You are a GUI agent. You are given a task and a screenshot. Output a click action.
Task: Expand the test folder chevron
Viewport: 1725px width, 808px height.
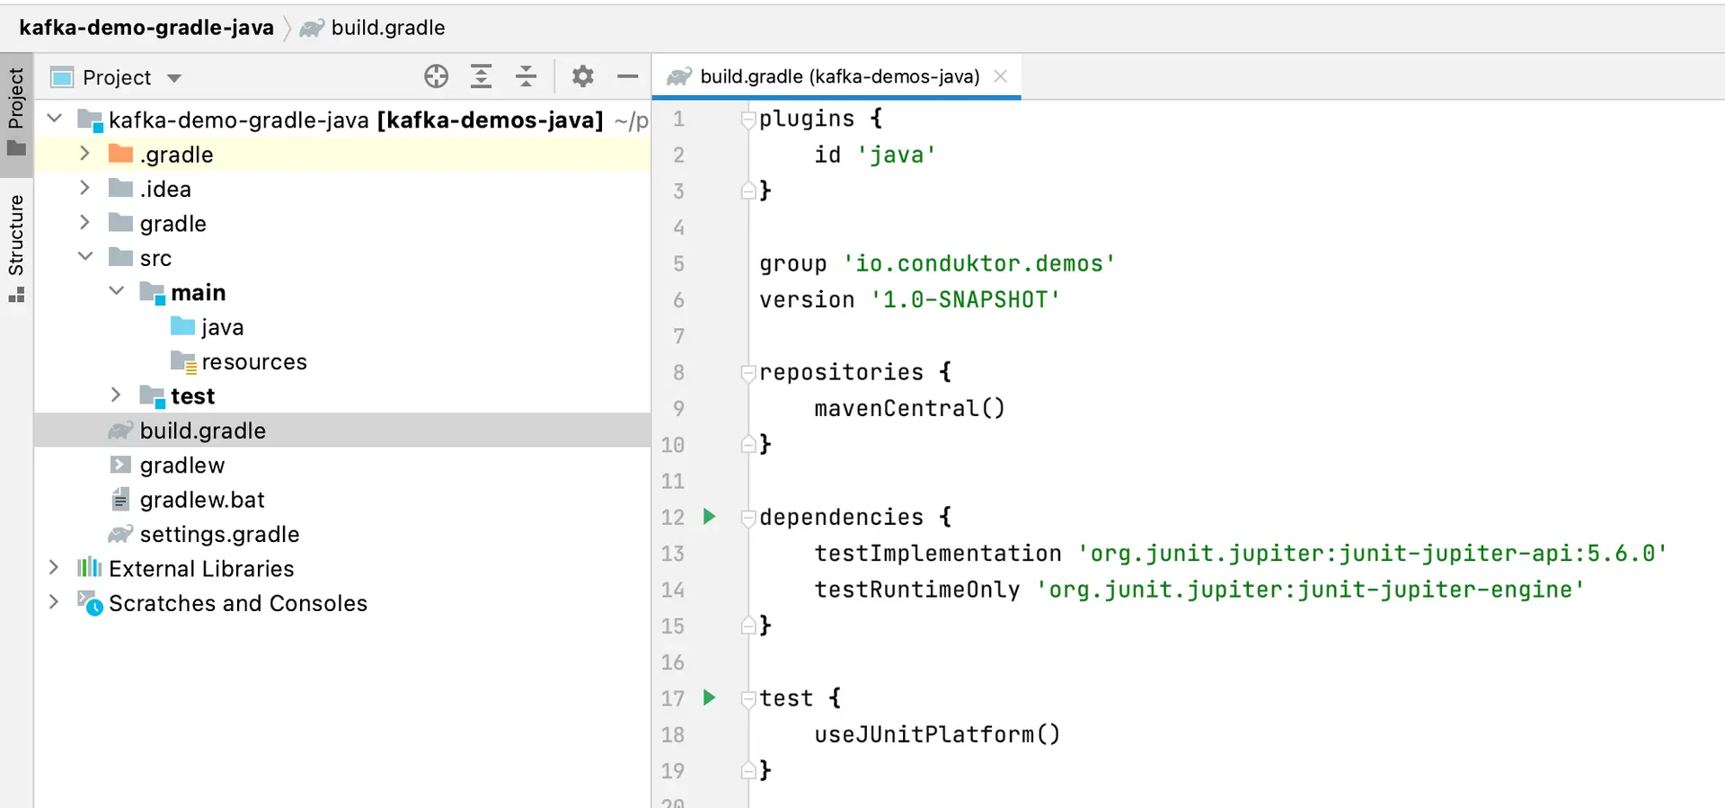click(x=115, y=395)
